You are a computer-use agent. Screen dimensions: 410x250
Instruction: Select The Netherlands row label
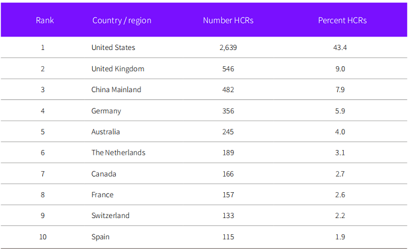pos(118,153)
